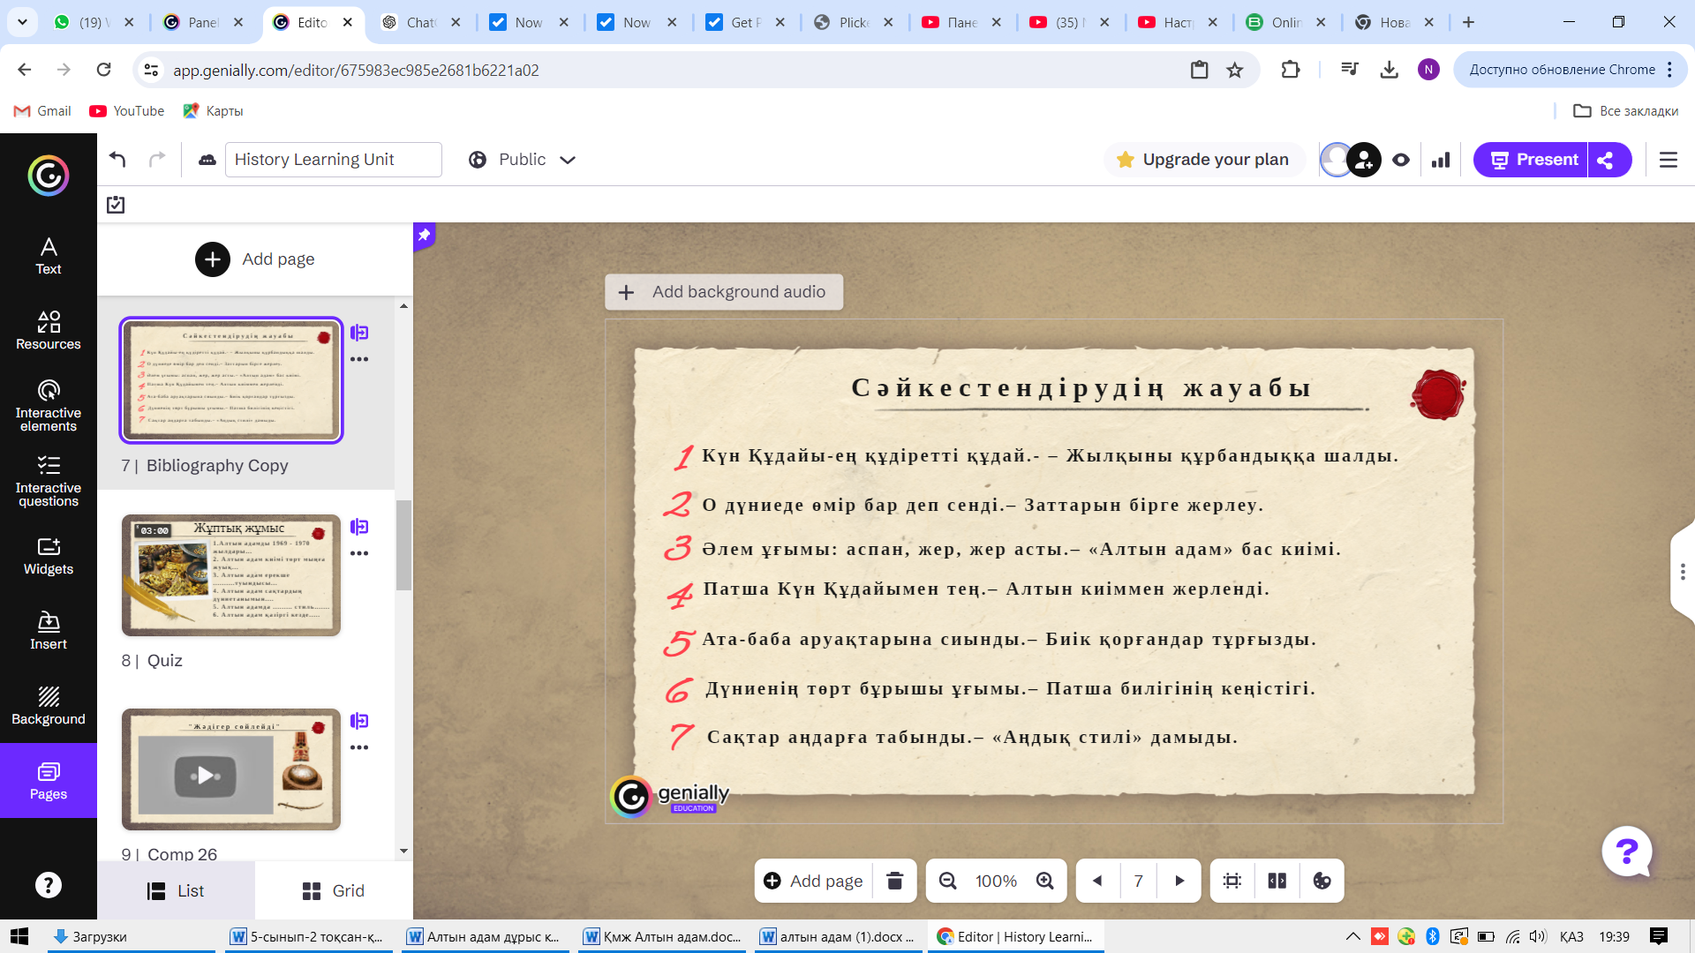Screen dimensions: 1695x953
Task: Switch page panel to Grid view
Action: click(333, 891)
